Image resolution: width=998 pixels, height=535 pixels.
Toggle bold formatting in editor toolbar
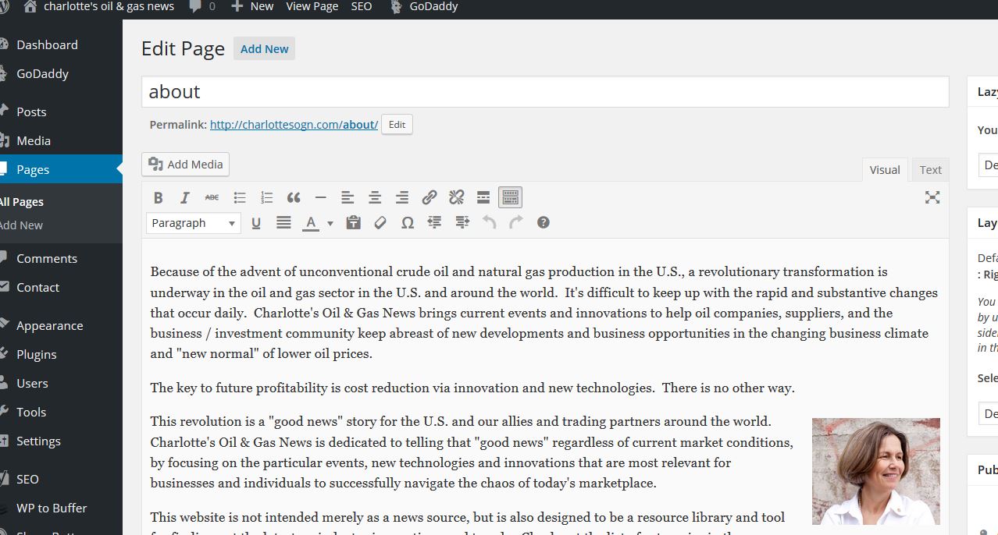click(159, 197)
